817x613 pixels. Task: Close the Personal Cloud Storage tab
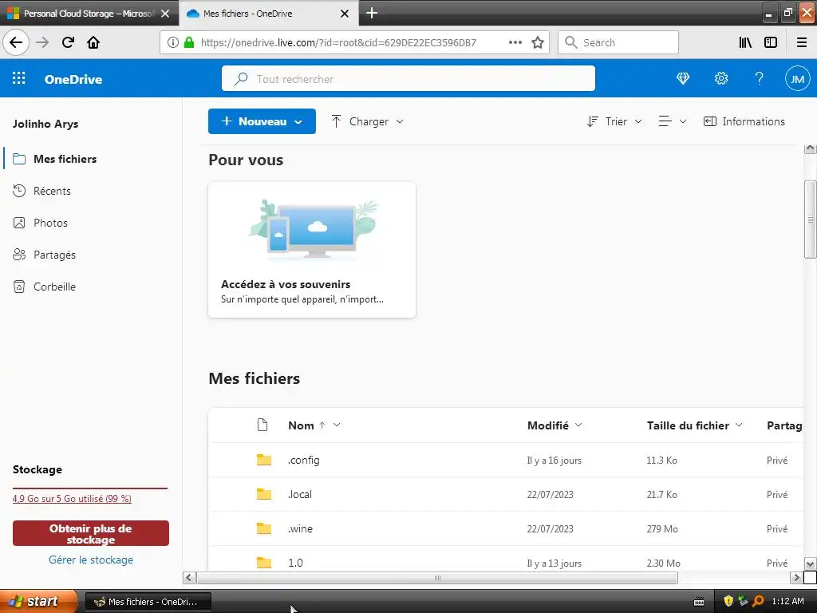click(165, 14)
